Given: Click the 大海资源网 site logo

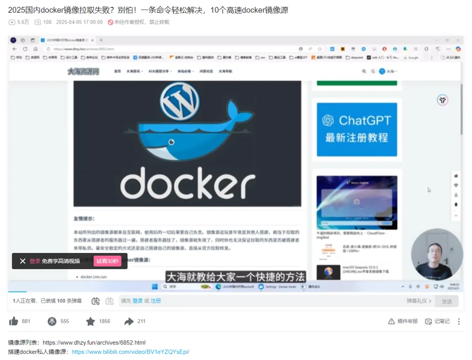Looking at the screenshot, I should (x=83, y=71).
